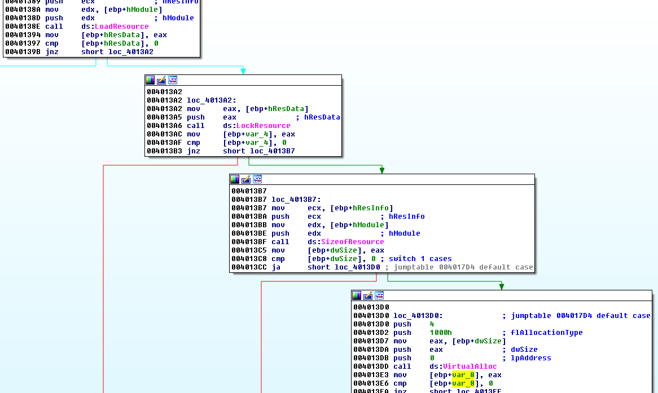658x393 pixels.
Task: Click the node color icon on the loc_4013B7 block
Action: click(x=235, y=179)
